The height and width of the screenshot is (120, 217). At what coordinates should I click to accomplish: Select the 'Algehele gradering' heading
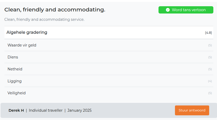click(27, 32)
